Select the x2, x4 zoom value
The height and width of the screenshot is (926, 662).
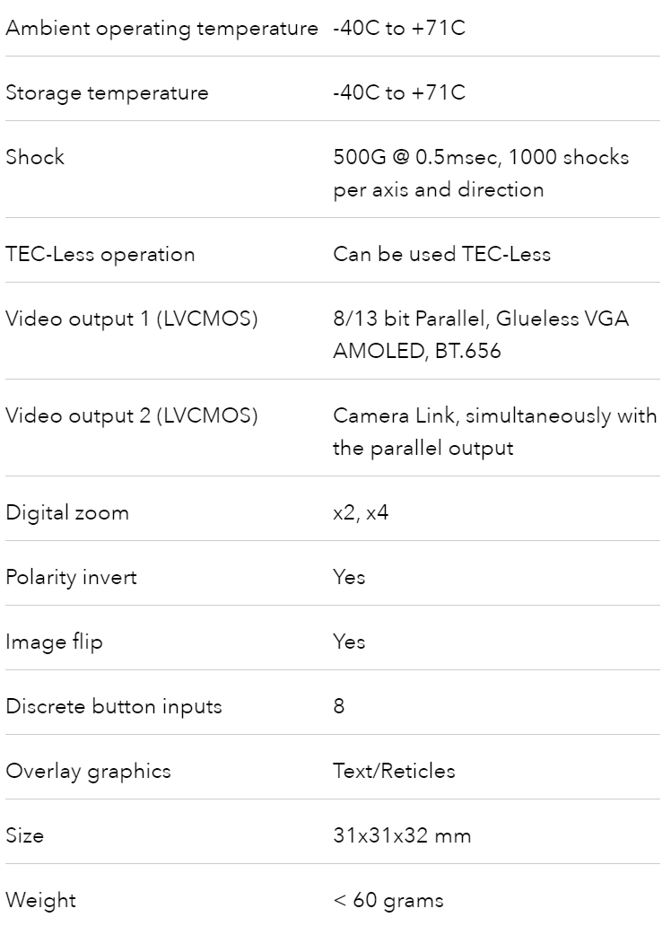(x=361, y=512)
